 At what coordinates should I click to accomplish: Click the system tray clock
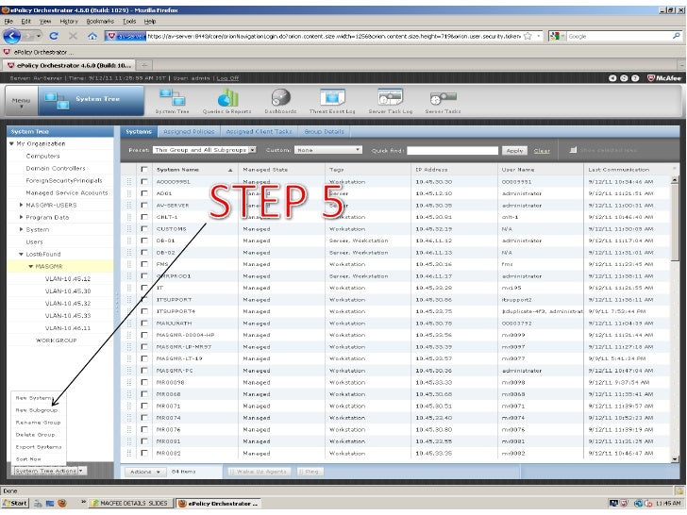668,504
